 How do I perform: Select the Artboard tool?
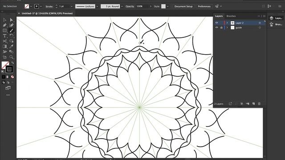5,57
